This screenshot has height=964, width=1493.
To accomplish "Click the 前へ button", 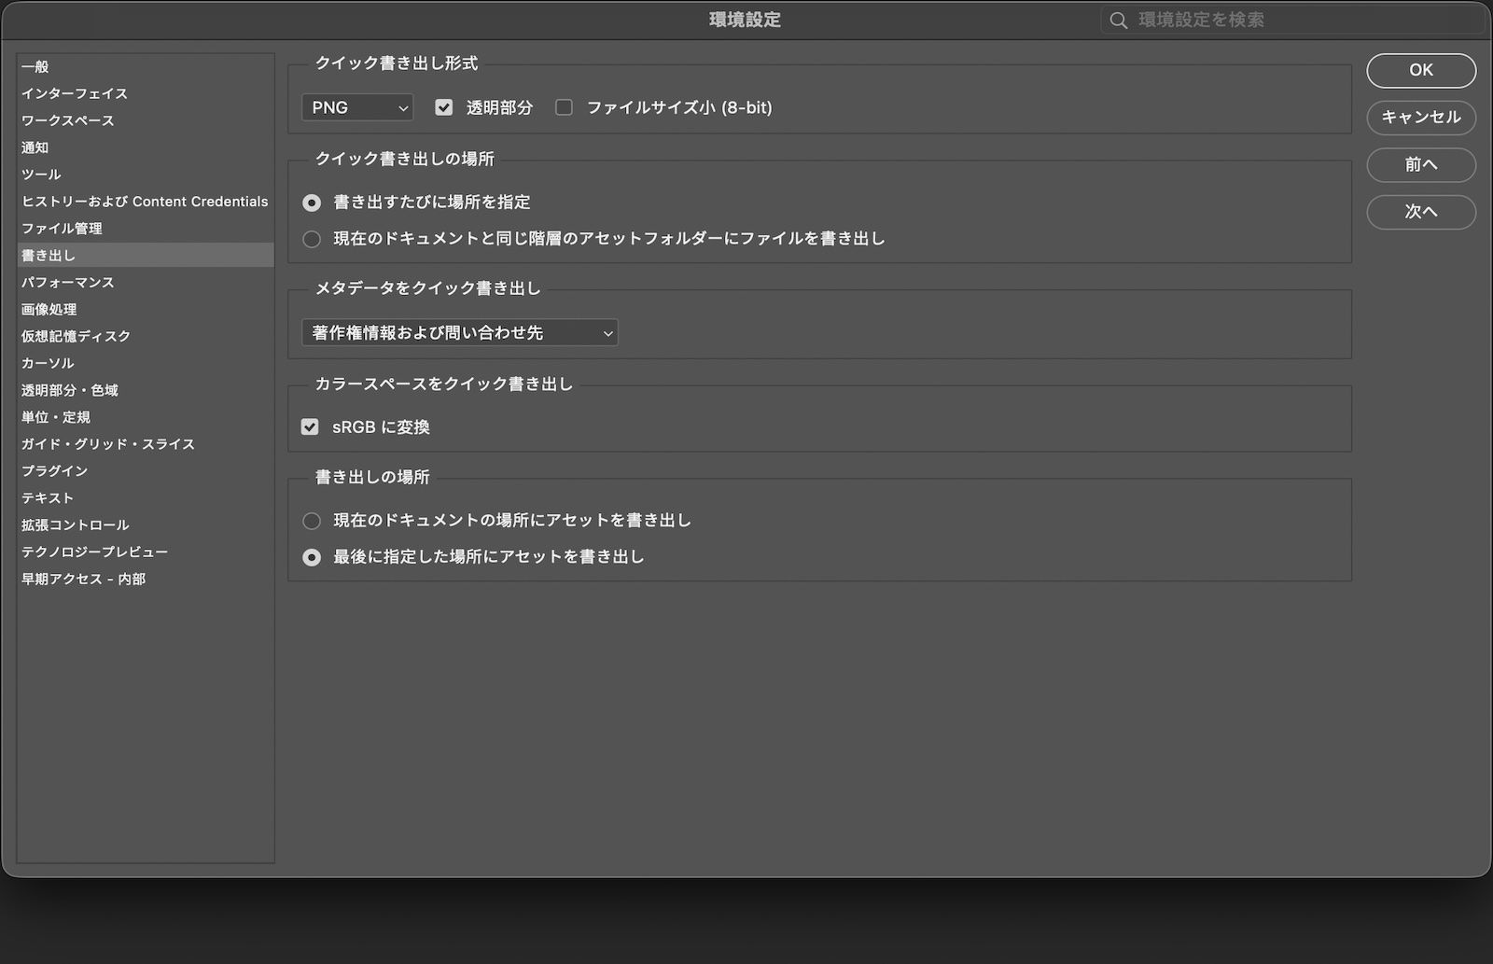I will [x=1421, y=165].
